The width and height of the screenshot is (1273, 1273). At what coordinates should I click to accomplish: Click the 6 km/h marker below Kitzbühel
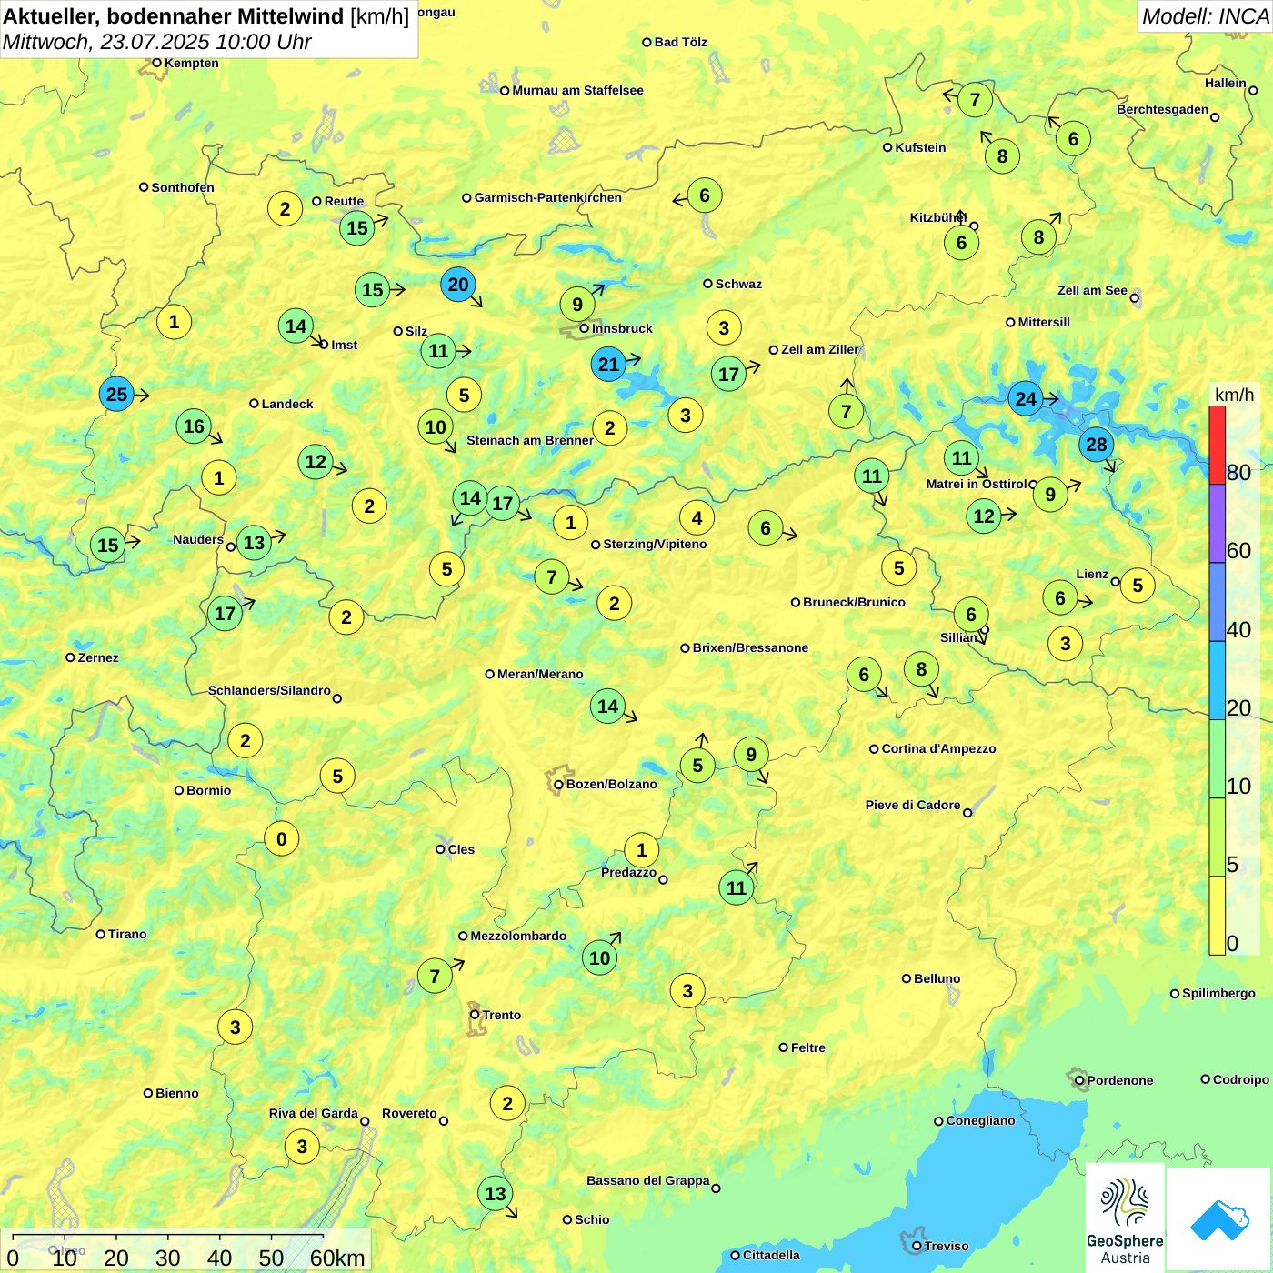961,243
